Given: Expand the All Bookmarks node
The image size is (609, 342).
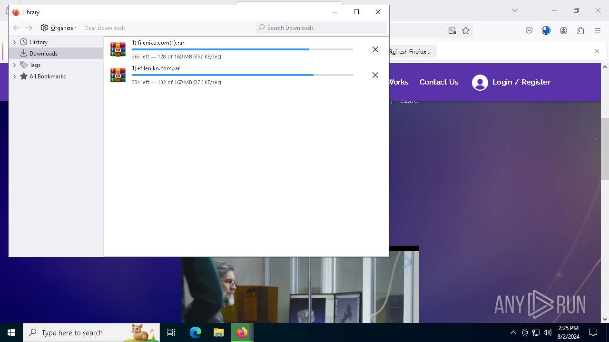Looking at the screenshot, I should [x=15, y=76].
